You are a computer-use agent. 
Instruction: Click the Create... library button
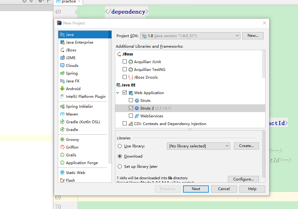click(246, 146)
